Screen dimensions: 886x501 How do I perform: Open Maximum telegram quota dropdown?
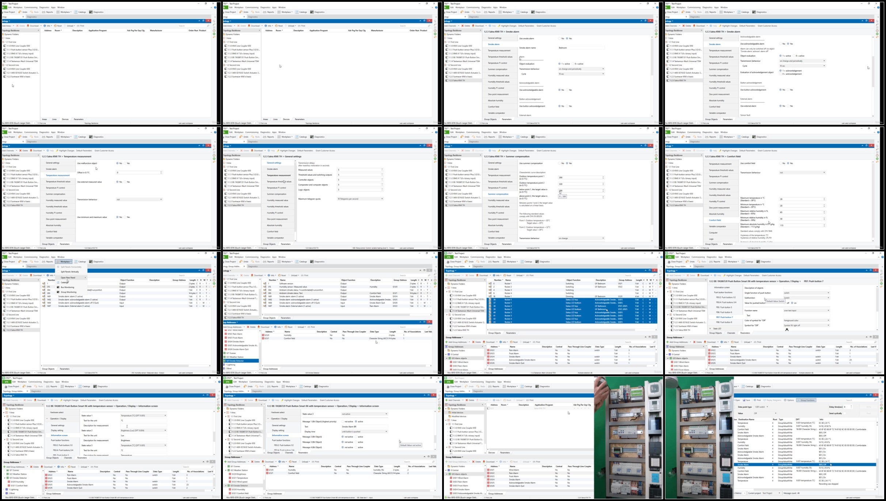point(360,199)
